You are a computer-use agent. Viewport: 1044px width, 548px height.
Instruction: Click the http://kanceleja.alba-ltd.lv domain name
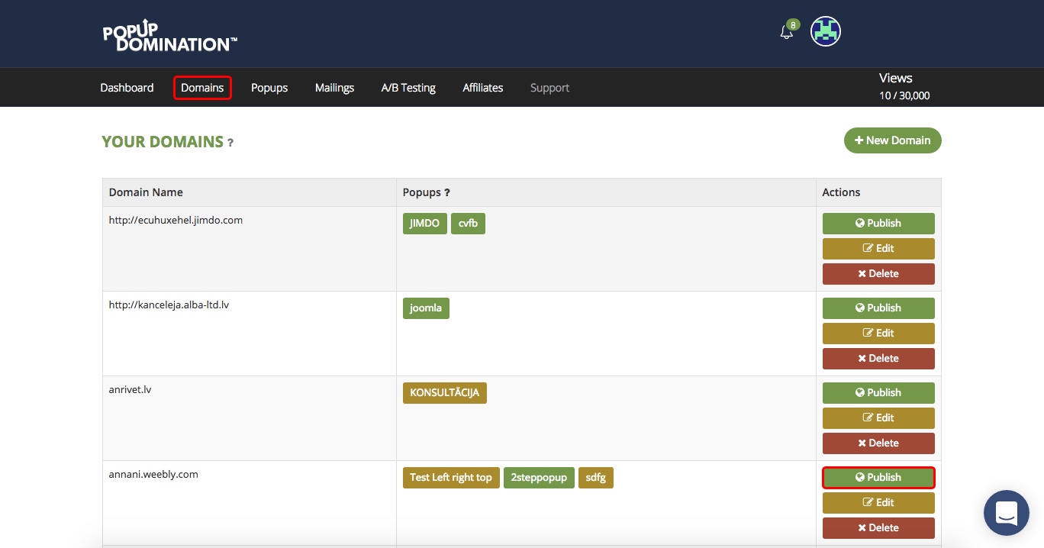click(x=169, y=305)
